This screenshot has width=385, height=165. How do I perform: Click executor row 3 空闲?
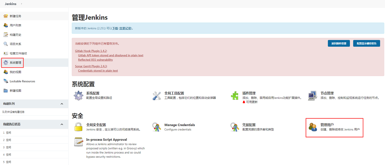coord(34,147)
